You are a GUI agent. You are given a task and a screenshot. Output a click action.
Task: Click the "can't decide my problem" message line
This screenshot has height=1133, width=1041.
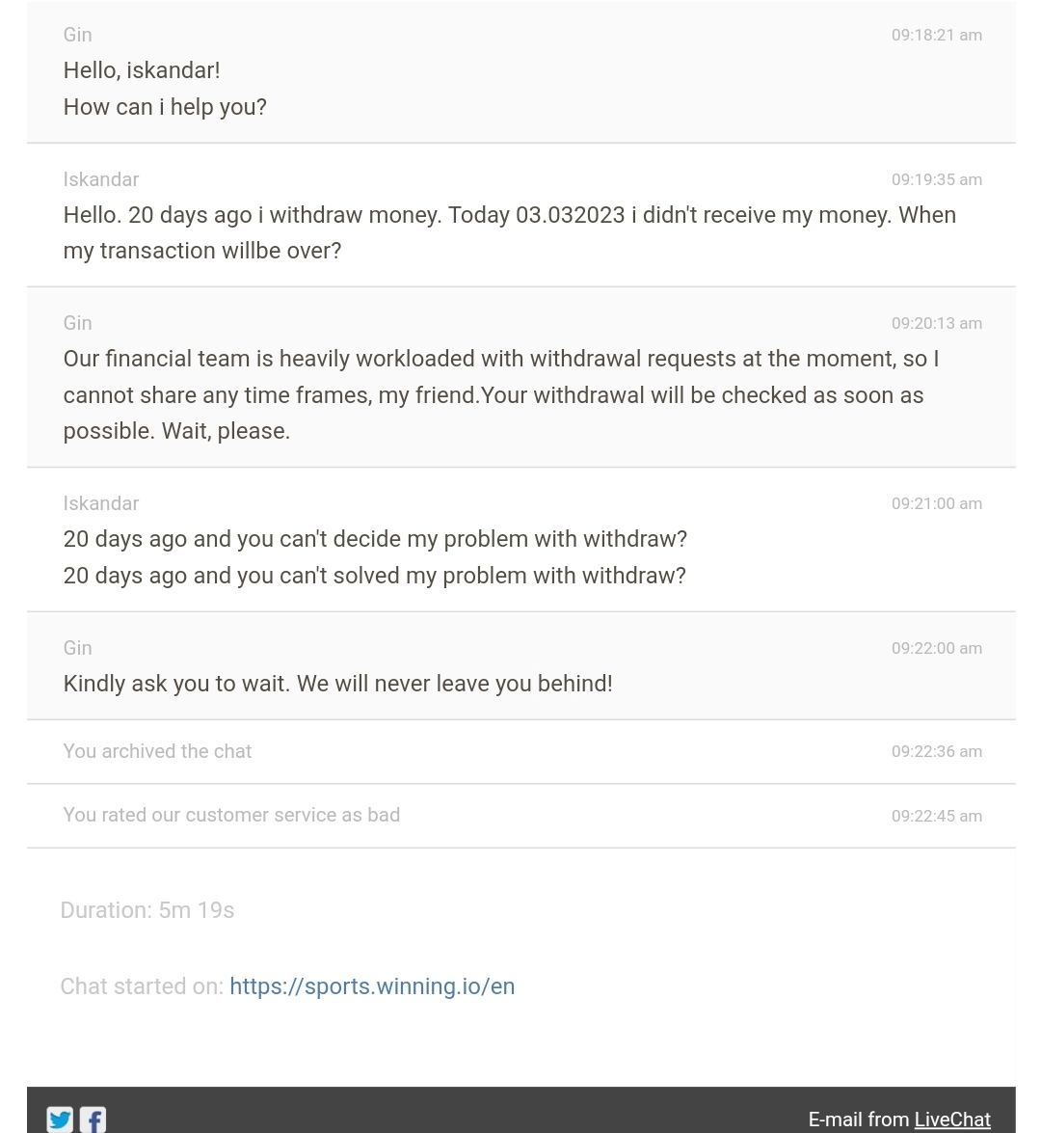click(374, 538)
